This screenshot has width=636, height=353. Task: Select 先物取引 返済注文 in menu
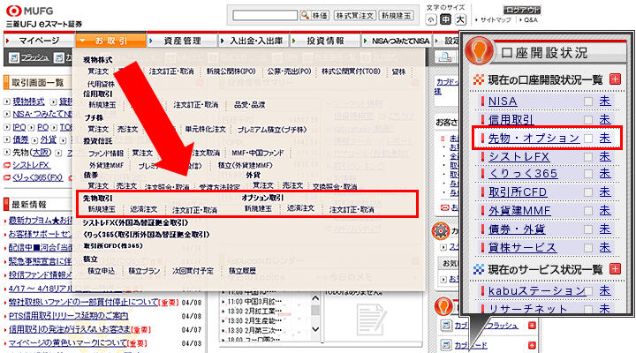point(144,209)
